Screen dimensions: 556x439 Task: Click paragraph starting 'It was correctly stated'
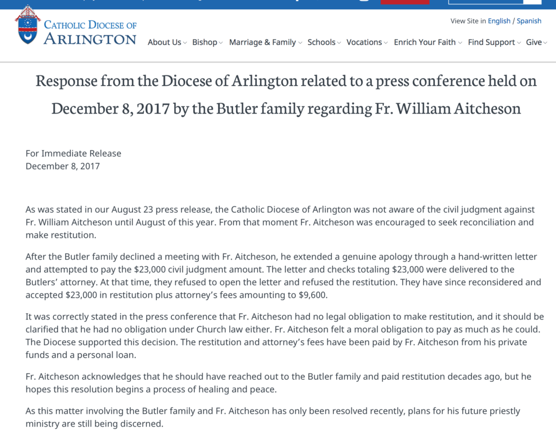285,336
